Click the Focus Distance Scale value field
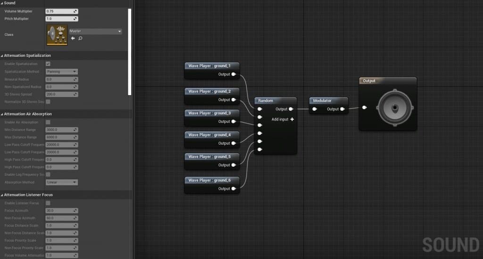 [62, 226]
